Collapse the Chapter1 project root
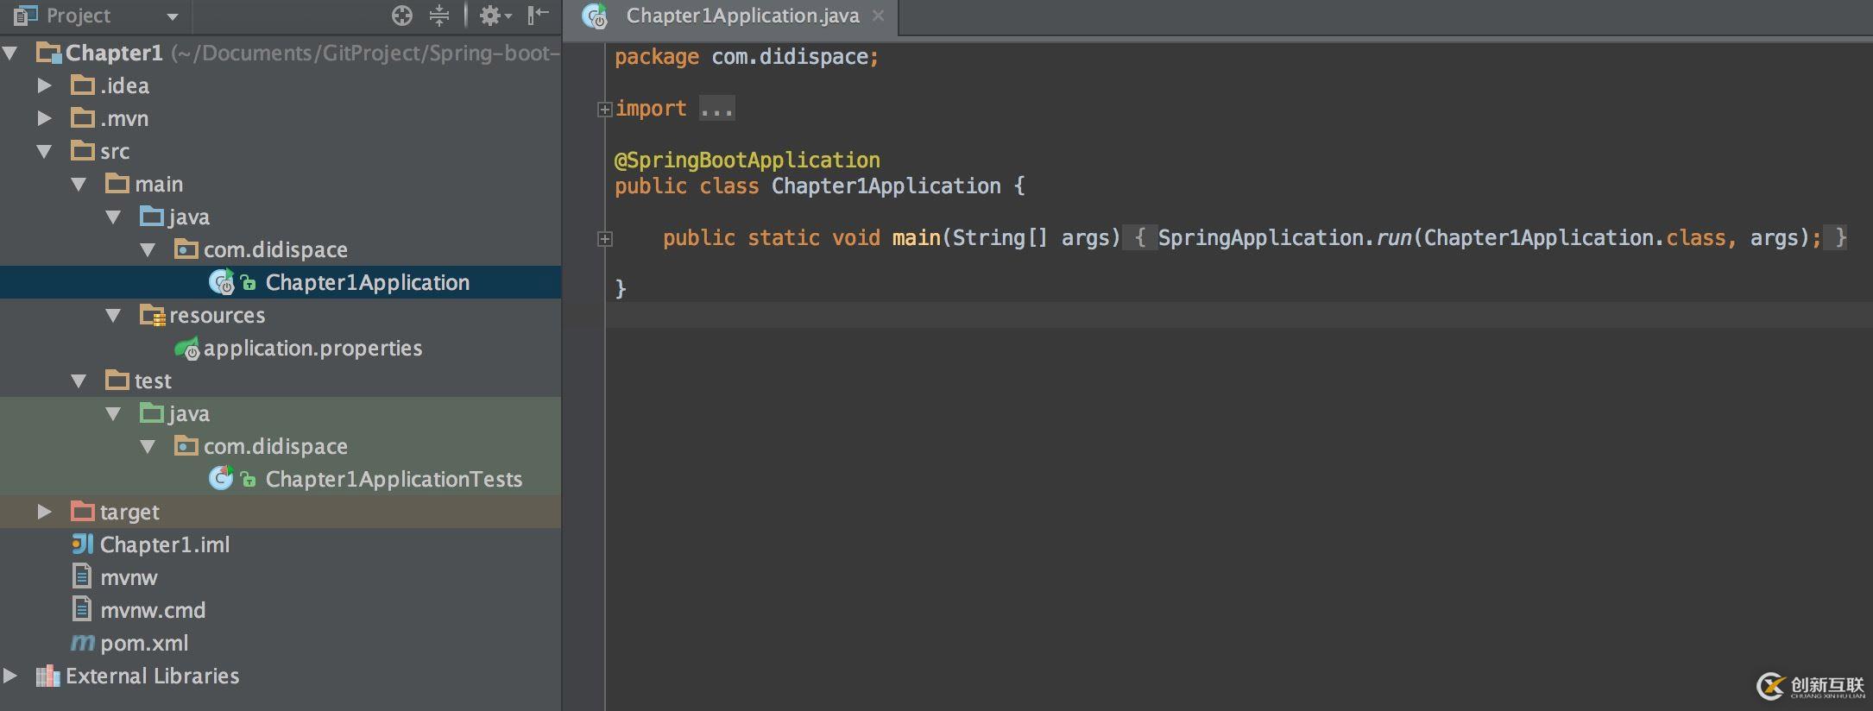Viewport: 1873px width, 711px height. tap(10, 53)
